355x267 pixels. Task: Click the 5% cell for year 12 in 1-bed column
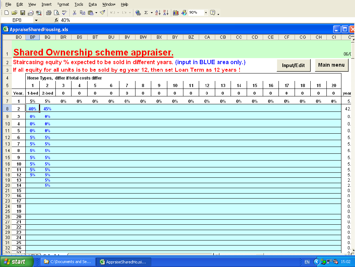pyautogui.click(x=33, y=175)
